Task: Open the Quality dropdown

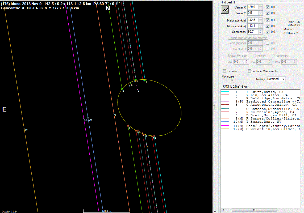Action: (283, 79)
